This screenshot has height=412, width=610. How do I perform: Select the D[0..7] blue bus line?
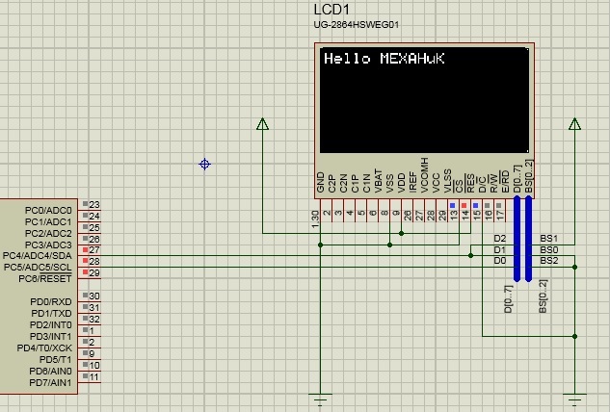(x=517, y=241)
